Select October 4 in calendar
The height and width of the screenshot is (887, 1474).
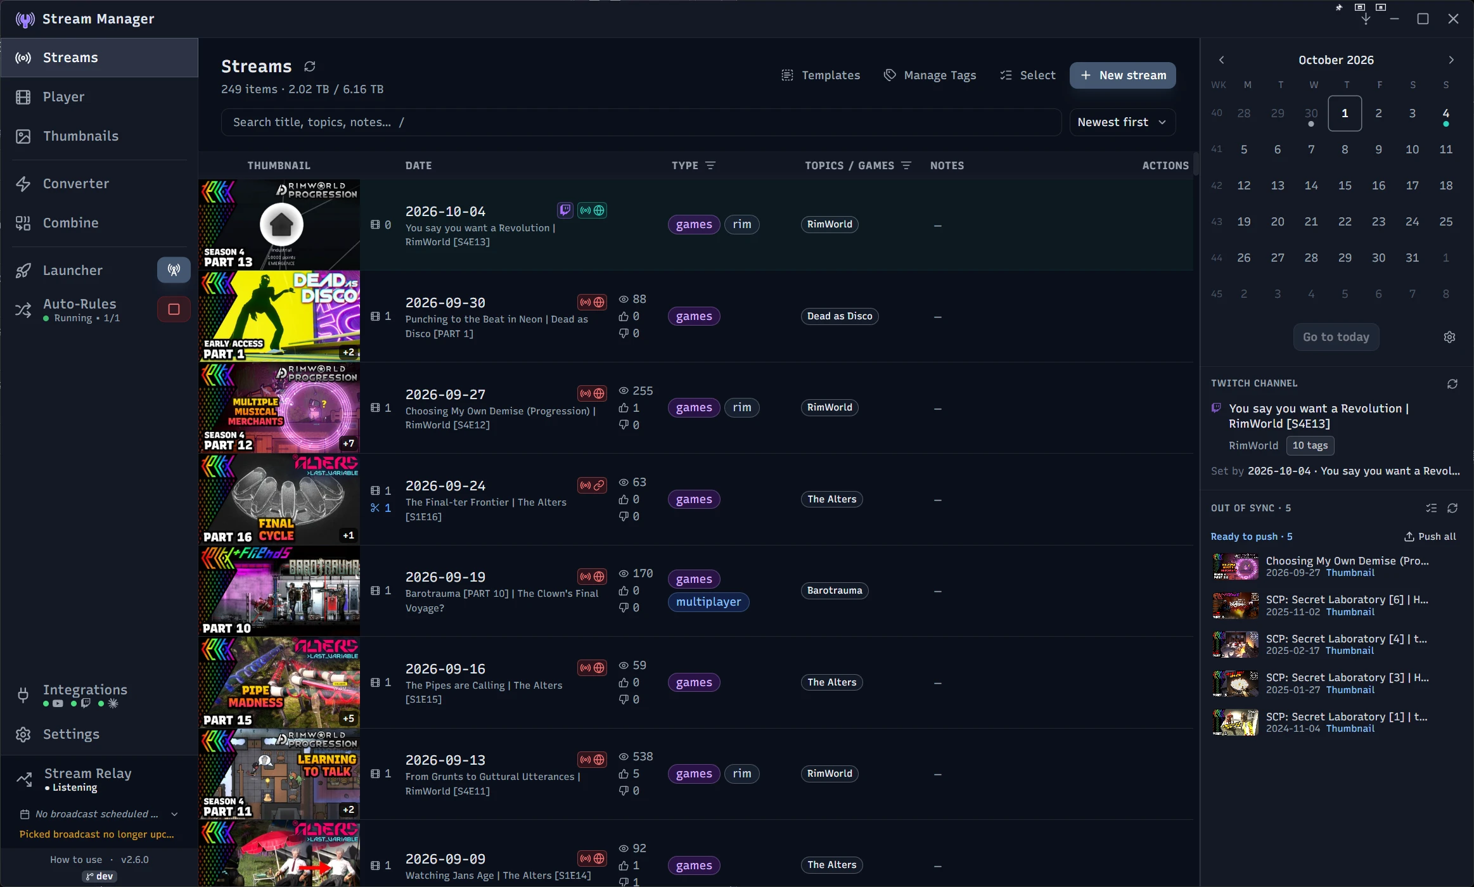coord(1445,113)
